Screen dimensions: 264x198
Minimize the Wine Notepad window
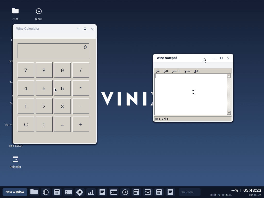(x=215, y=58)
